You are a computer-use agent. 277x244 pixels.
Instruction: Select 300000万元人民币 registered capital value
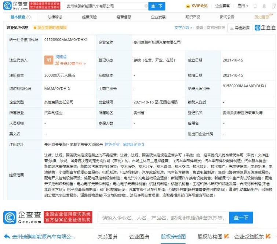pyautogui.click(x=60, y=75)
